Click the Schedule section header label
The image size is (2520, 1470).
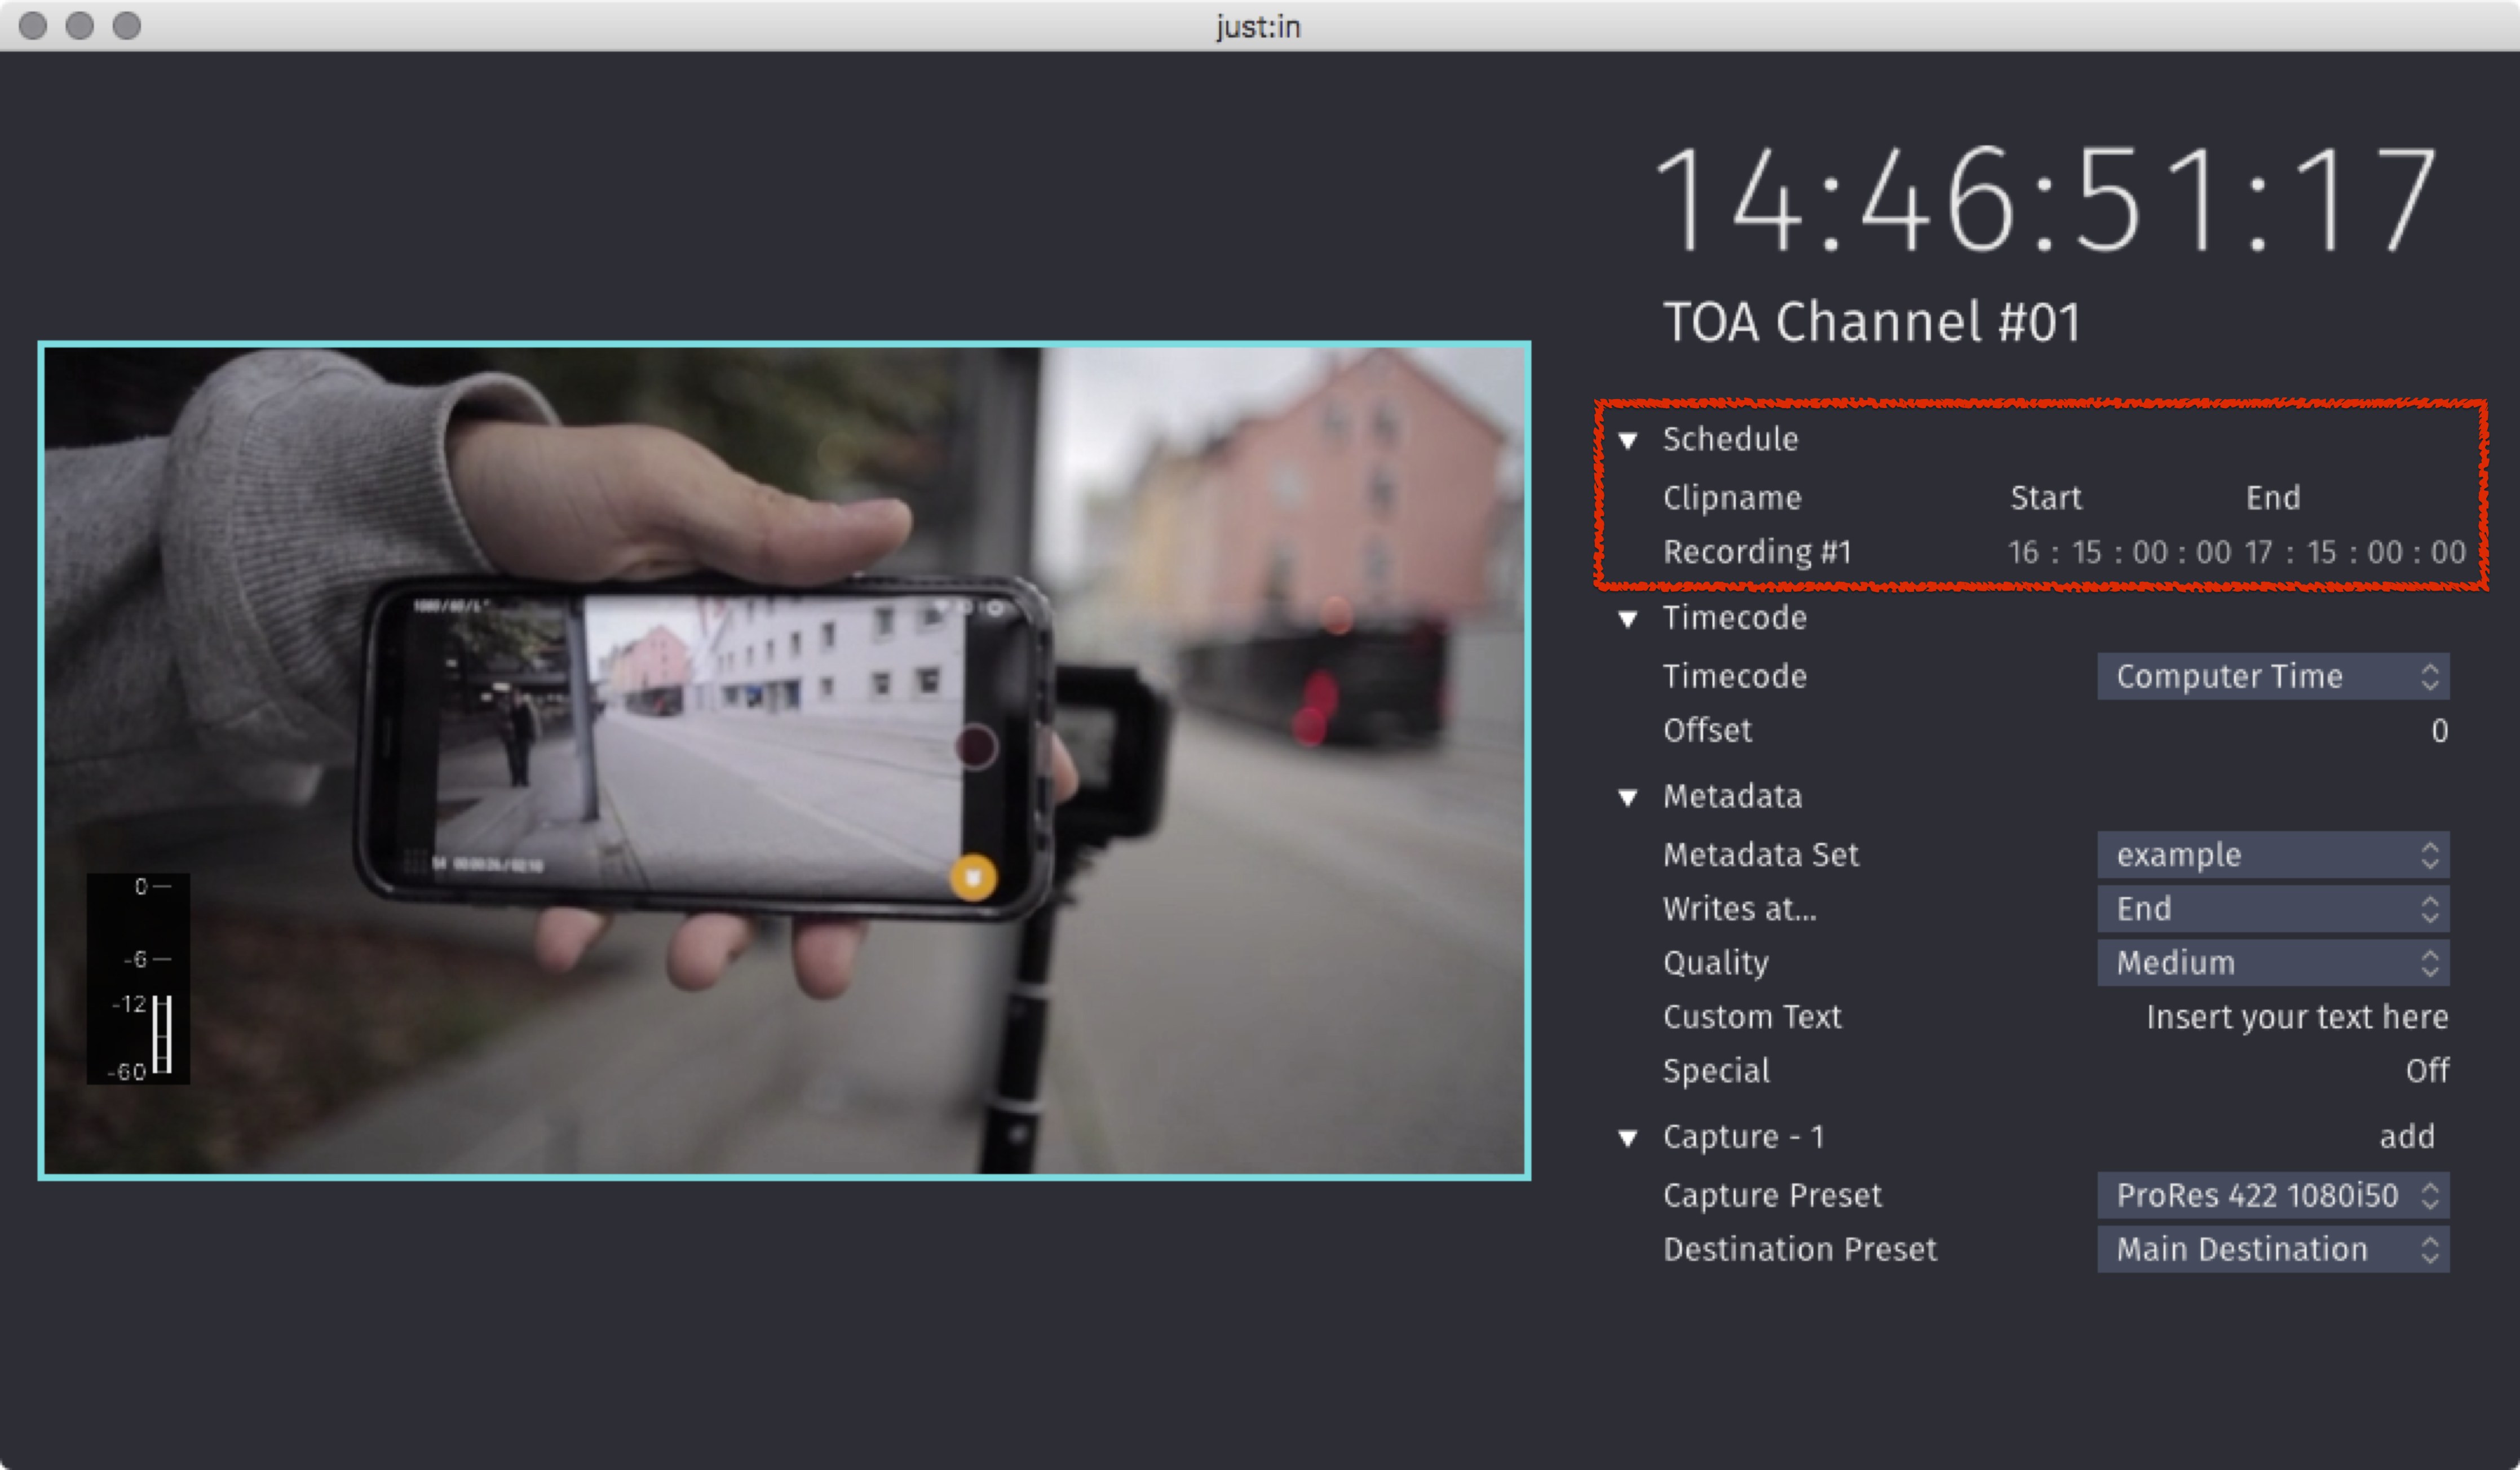point(1730,439)
